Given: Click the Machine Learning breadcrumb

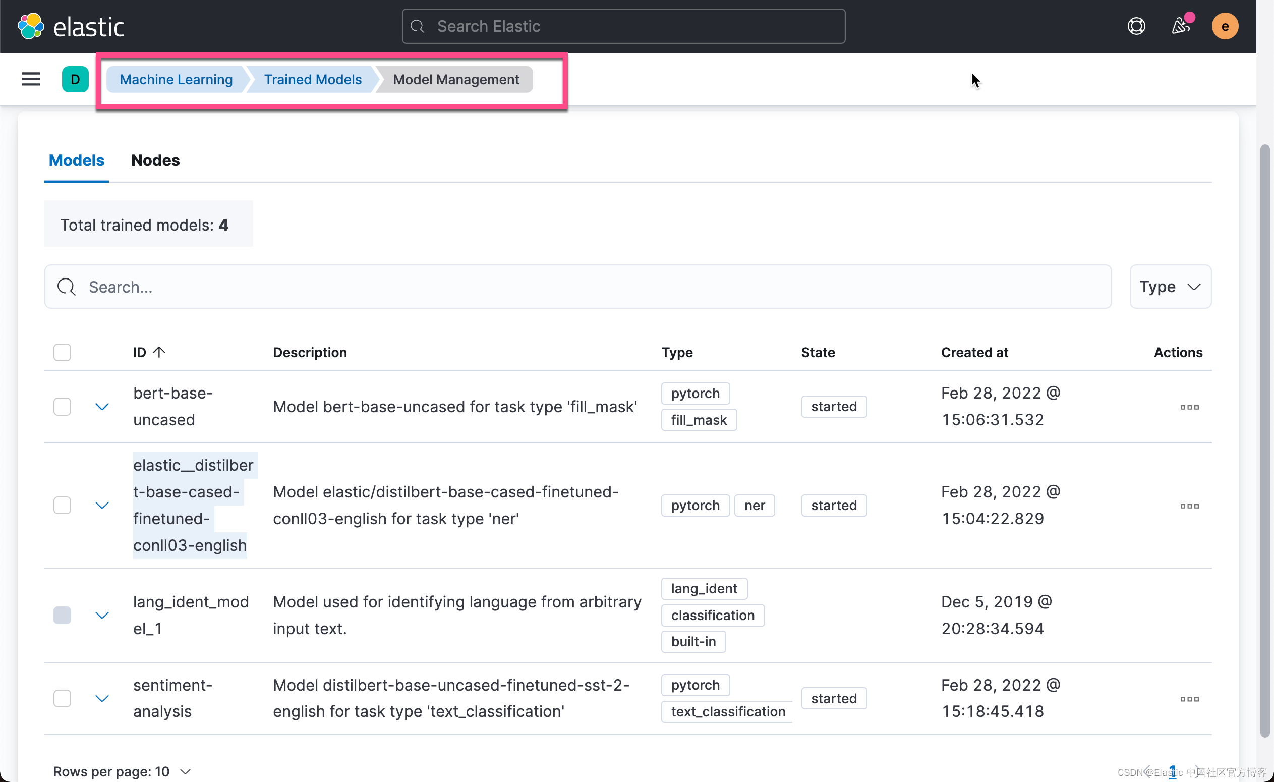Looking at the screenshot, I should tap(176, 79).
